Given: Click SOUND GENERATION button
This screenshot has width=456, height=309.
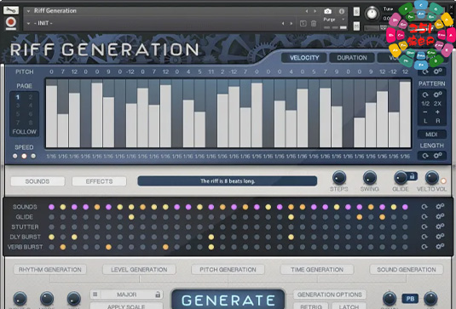Looking at the screenshot, I should (407, 270).
